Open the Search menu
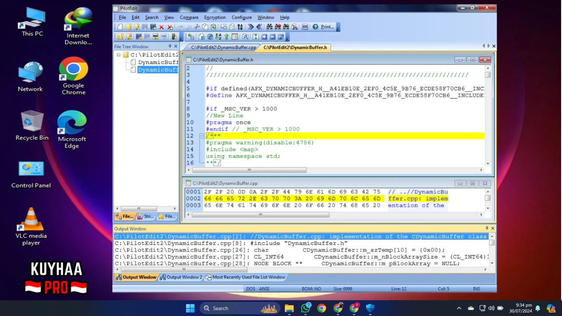Viewport: 562px width, 316px height. (x=151, y=17)
